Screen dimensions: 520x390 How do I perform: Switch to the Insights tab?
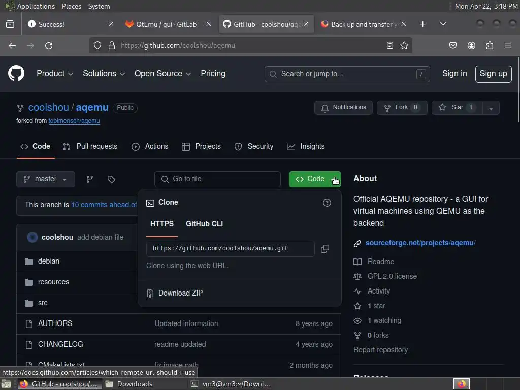pyautogui.click(x=306, y=146)
